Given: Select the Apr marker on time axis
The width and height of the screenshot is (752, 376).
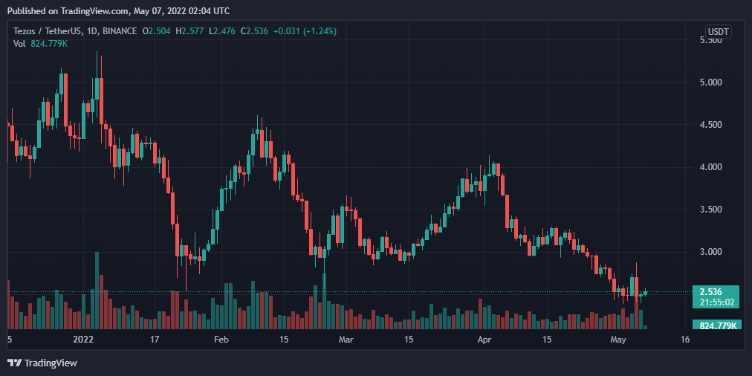Looking at the screenshot, I should (x=484, y=340).
